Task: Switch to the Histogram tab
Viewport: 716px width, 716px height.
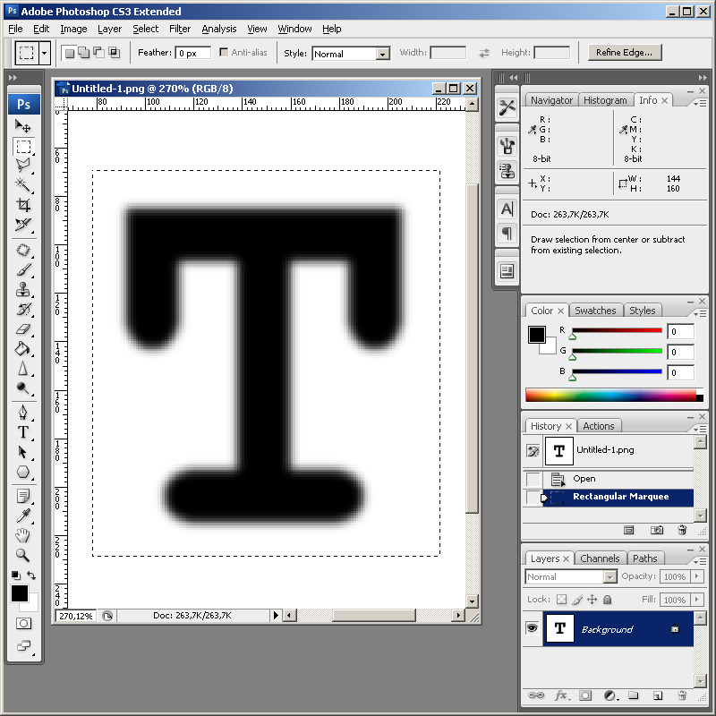Action: pos(605,100)
